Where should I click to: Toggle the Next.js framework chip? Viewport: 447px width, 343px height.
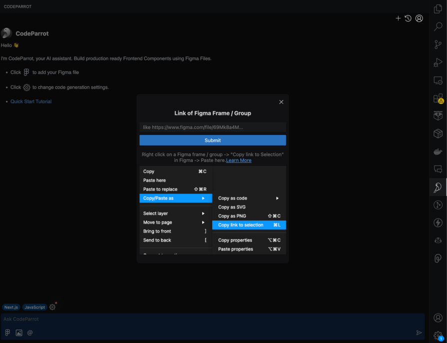[x=10, y=307]
